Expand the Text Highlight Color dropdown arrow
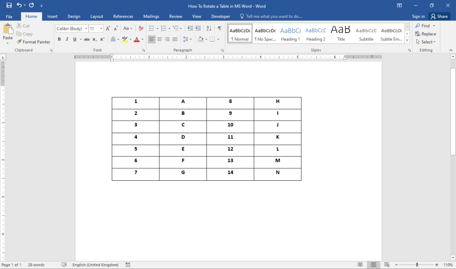Viewport: 456px width, 269px height. click(130, 39)
